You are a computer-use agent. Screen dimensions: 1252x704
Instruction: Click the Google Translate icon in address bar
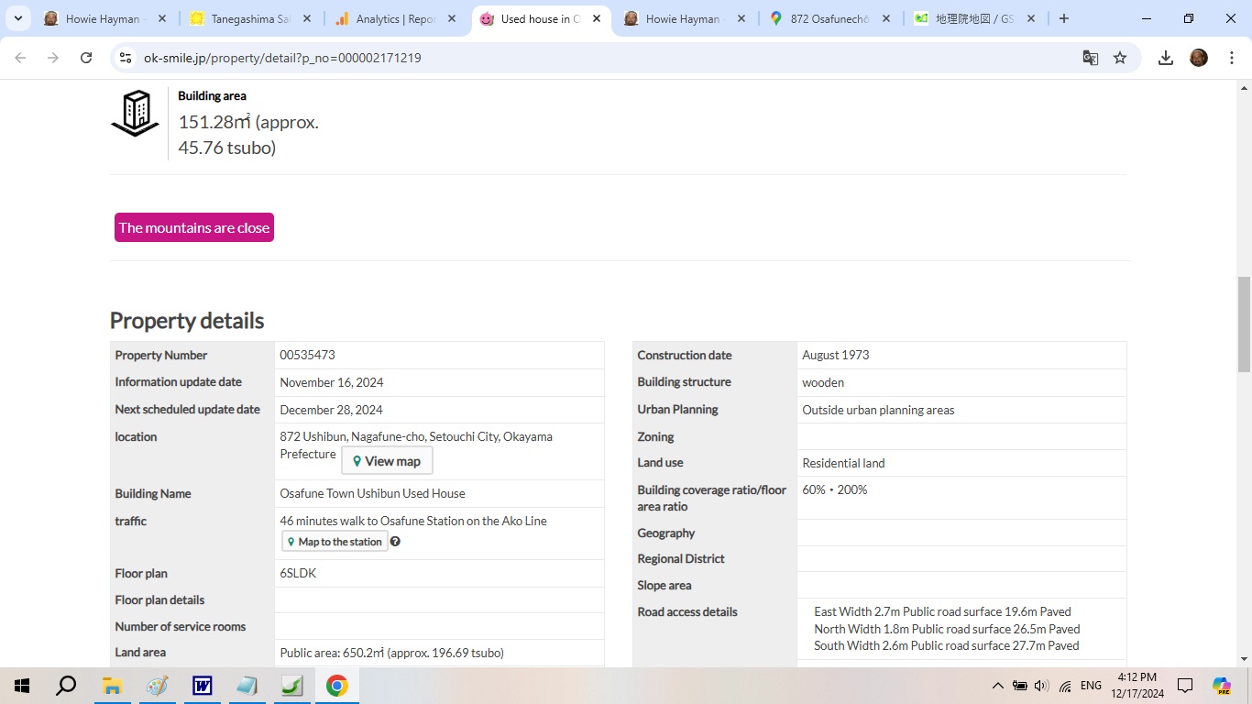[1090, 58]
